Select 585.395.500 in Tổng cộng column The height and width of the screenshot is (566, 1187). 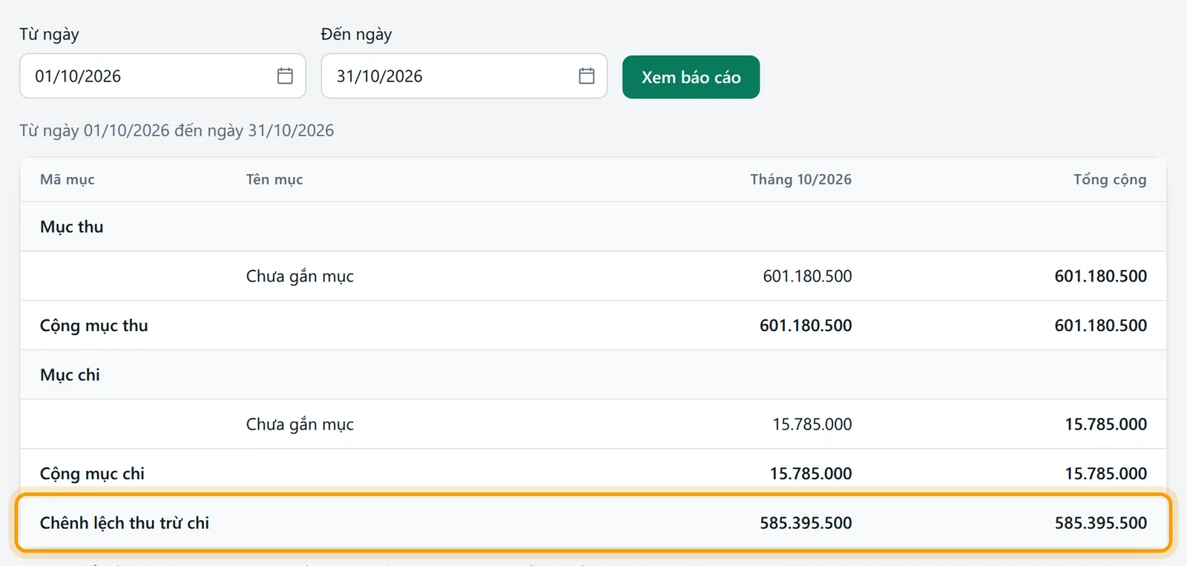[x=1101, y=523]
